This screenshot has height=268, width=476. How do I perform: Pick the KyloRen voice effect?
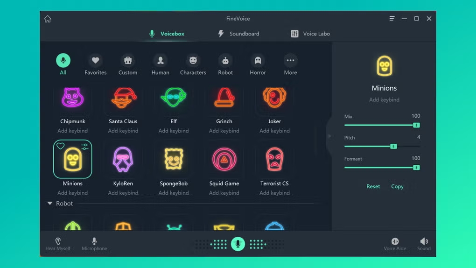click(123, 160)
